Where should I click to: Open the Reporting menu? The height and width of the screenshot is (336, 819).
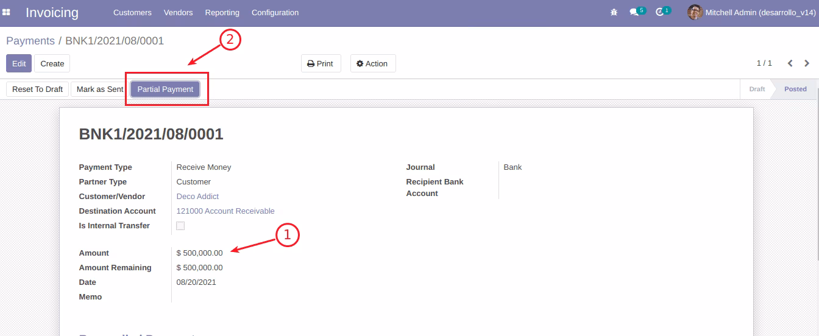[222, 12]
